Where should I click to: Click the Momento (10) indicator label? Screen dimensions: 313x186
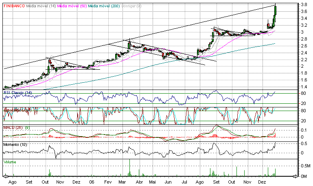(15, 145)
